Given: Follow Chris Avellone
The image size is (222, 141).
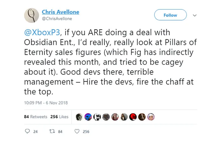Looking at the screenshot, I should coord(170,15).
